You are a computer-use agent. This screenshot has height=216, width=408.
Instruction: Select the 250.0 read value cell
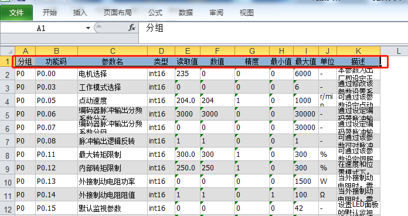click(x=188, y=168)
